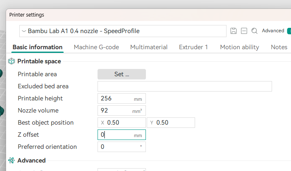Open the Notes tab
Image resolution: width=291 pixels, height=171 pixels.
point(279,47)
